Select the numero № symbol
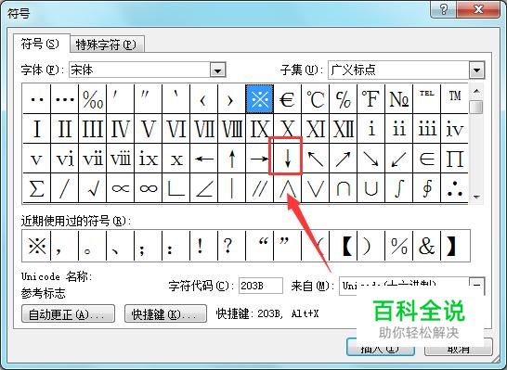Image resolution: width=507 pixels, height=370 pixels. (x=398, y=99)
